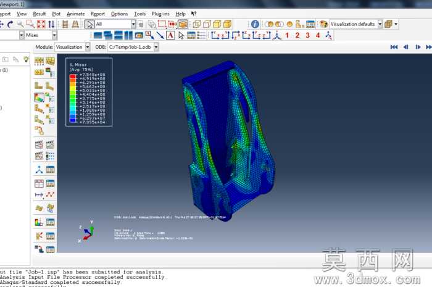Open the Query information tool
Screen dimensions: 432x287
pyautogui.click(x=255, y=24)
